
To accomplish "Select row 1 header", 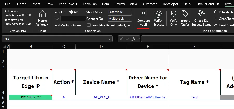I will [x=3, y=51].
